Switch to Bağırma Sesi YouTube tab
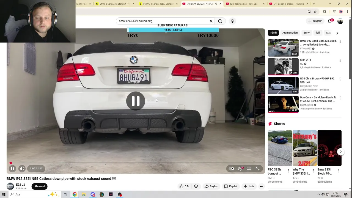The height and width of the screenshot is (198, 352). pos(246,4)
